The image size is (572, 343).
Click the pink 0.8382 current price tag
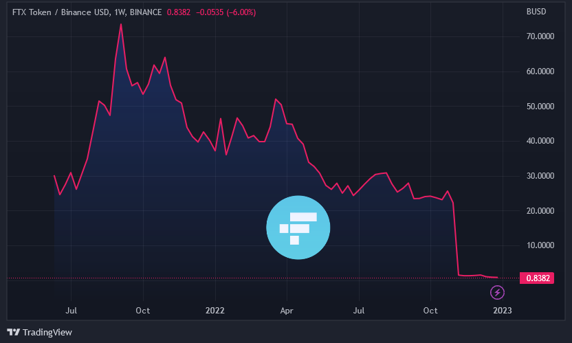tap(536, 278)
